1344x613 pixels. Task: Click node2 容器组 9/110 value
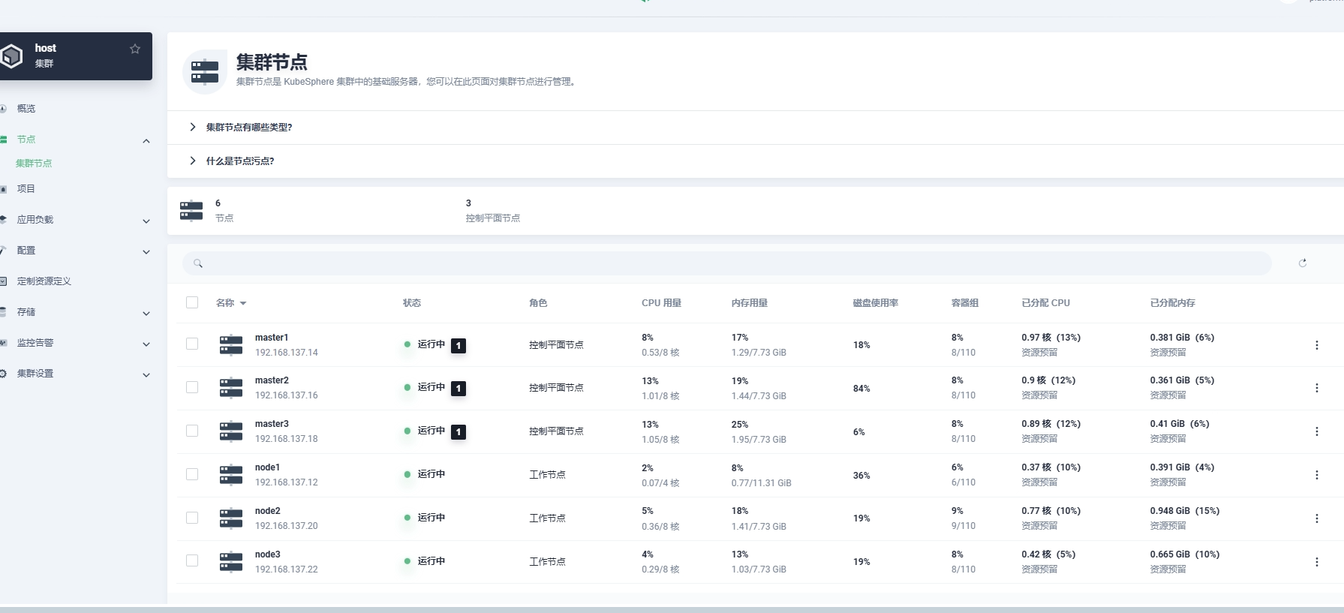pos(964,526)
